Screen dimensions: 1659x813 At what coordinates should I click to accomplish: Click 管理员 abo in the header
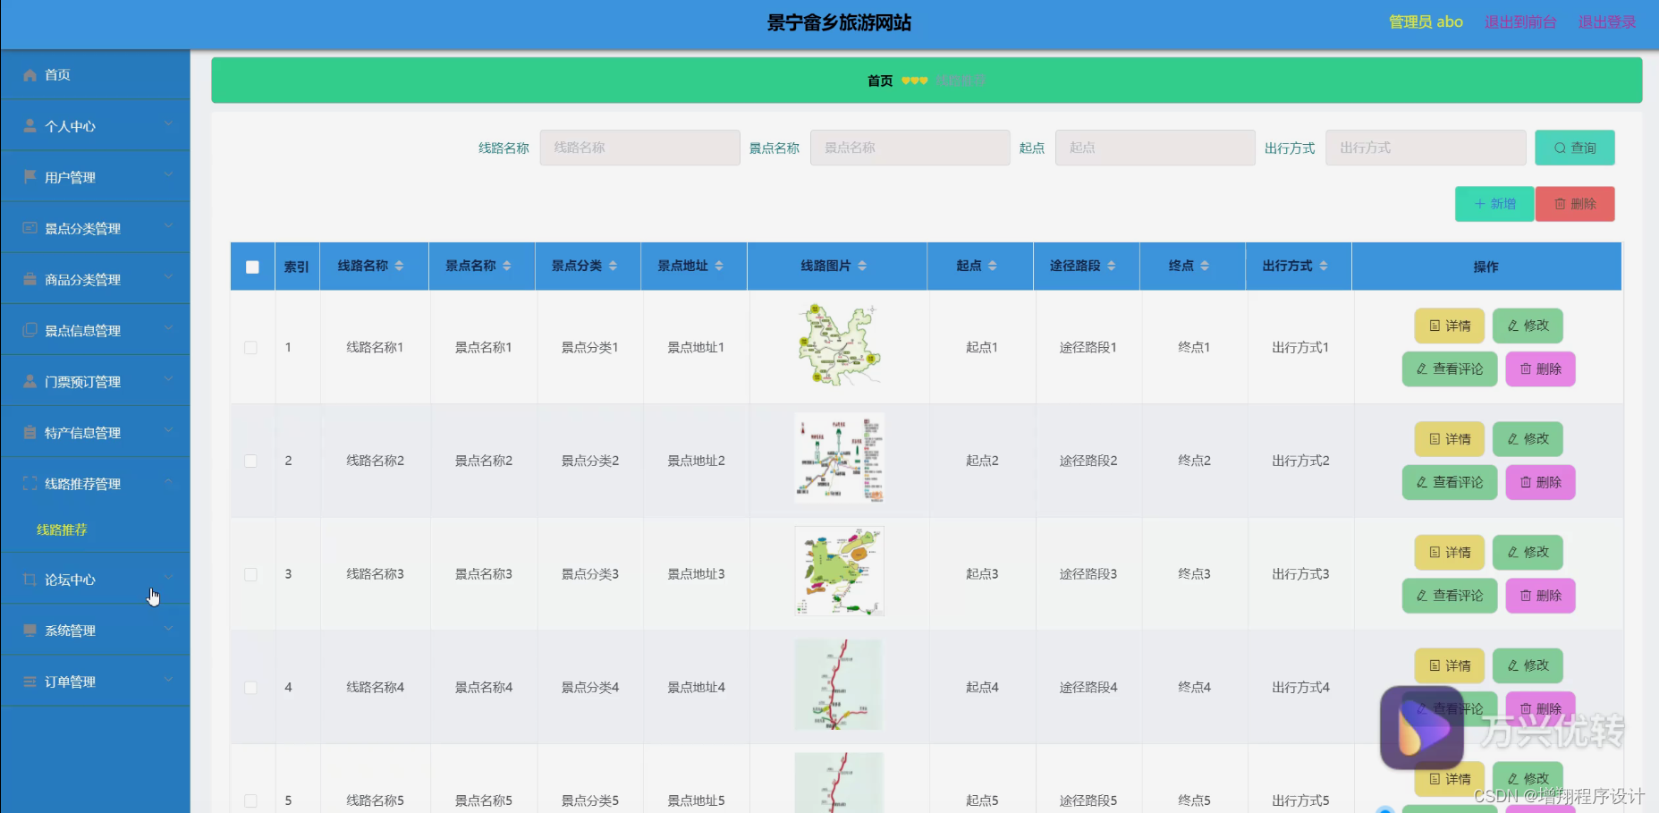tap(1426, 21)
